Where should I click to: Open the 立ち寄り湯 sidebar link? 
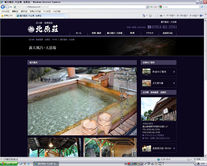[x=158, y=83]
